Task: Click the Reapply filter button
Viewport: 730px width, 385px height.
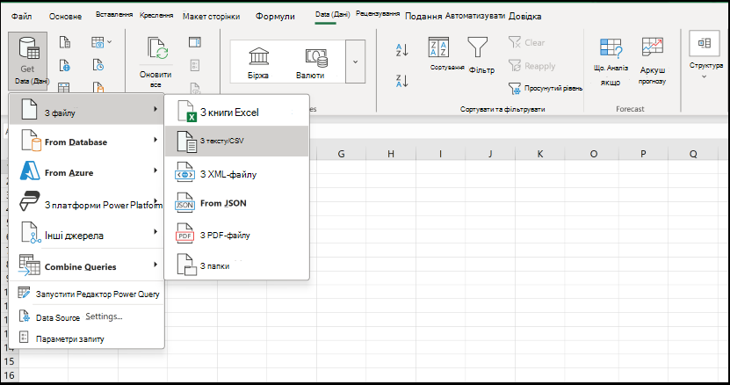Action: (x=532, y=66)
